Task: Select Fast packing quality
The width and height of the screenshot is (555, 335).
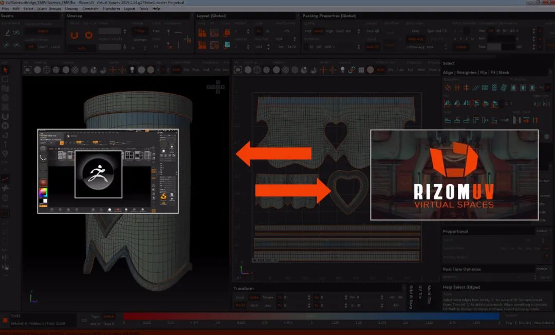Action: [x=308, y=31]
